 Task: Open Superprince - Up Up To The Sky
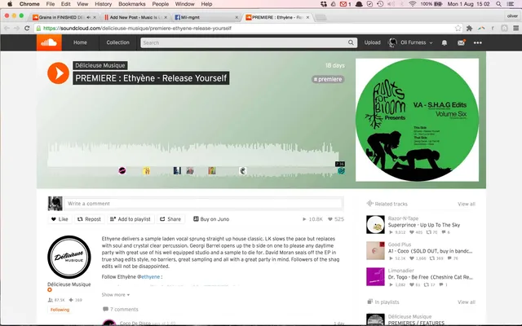pos(424,225)
